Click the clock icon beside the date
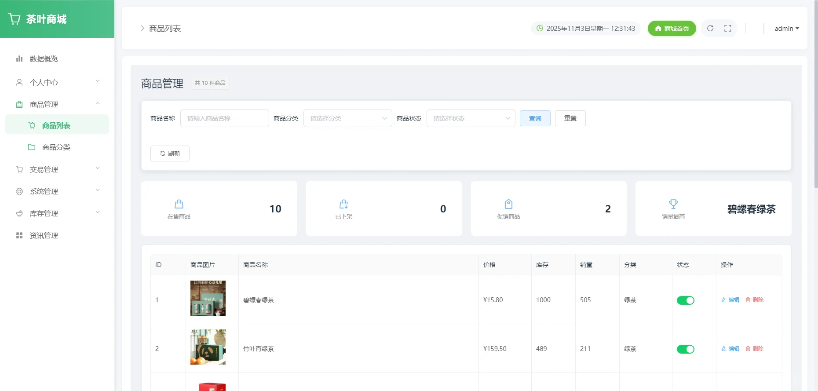 (x=540, y=28)
